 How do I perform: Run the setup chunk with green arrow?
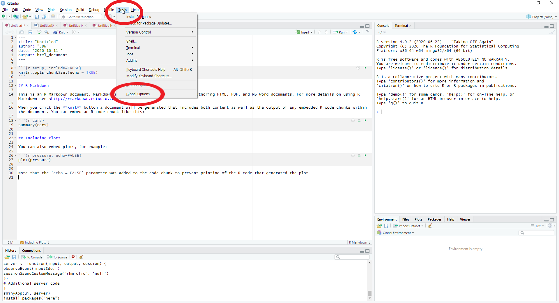[365, 68]
